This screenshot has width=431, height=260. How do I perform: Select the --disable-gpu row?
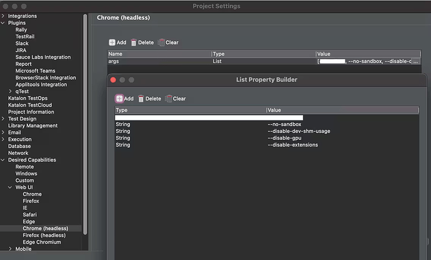coord(267,138)
